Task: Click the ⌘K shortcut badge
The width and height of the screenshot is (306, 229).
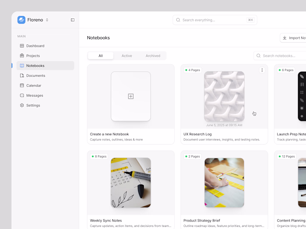Action: 250,20
